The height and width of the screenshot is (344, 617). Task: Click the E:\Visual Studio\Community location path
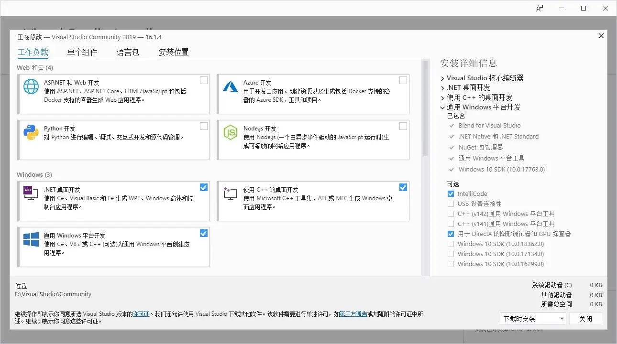point(53,294)
